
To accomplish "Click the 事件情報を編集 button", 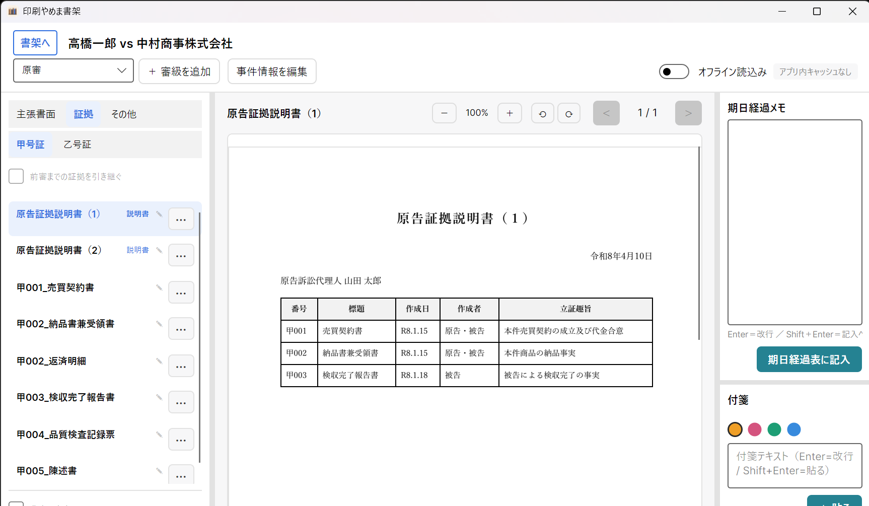I will coord(272,71).
